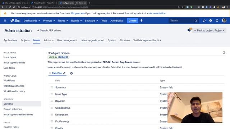The width and height of the screenshot is (230, 129).
Task: Edit the Field Tab name pencil icon
Action: pyautogui.click(x=64, y=73)
